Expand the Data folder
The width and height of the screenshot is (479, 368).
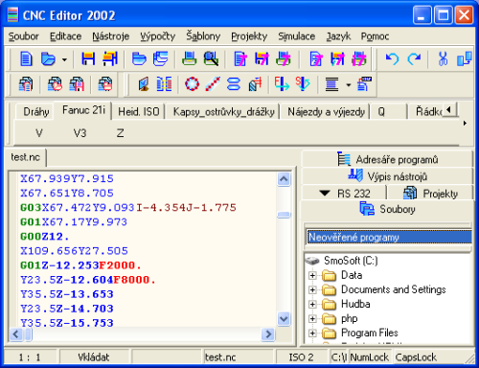click(x=312, y=275)
